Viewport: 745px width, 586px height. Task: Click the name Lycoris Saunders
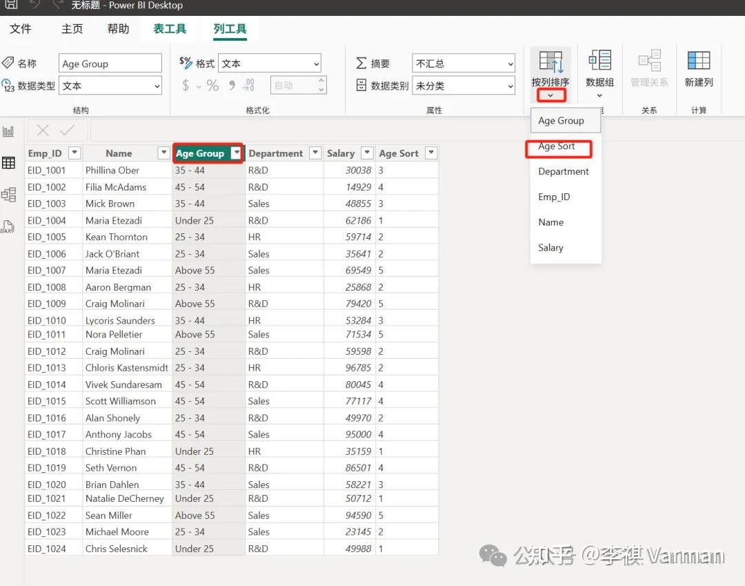point(120,320)
